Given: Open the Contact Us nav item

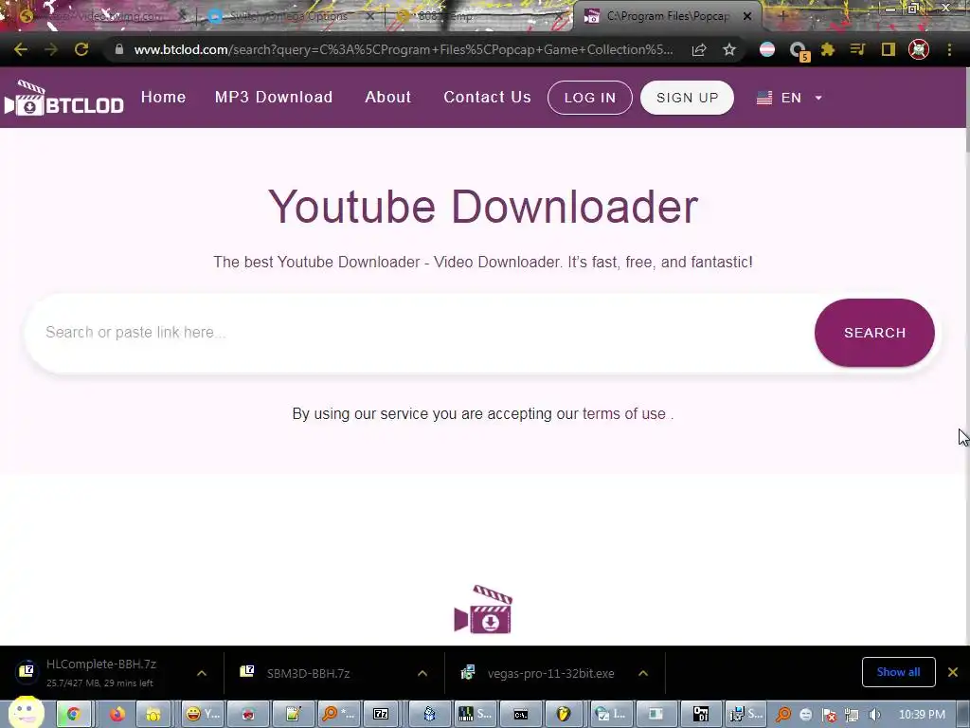Looking at the screenshot, I should tap(488, 98).
